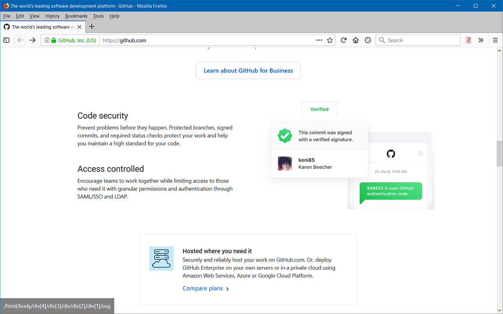Focus the Search input field

click(418, 40)
